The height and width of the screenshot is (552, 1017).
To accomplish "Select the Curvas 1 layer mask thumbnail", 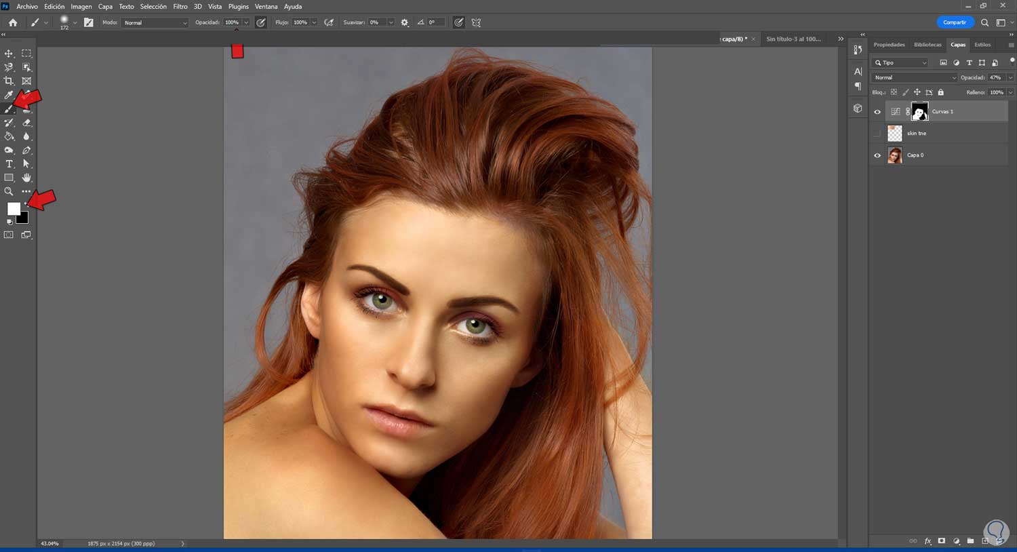I will tap(919, 112).
